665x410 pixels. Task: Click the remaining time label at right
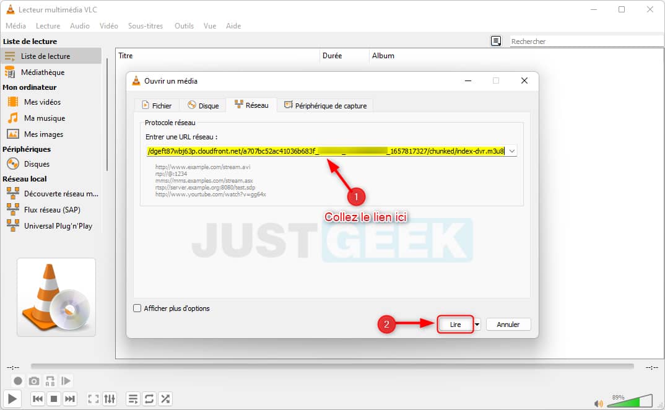[x=652, y=367]
